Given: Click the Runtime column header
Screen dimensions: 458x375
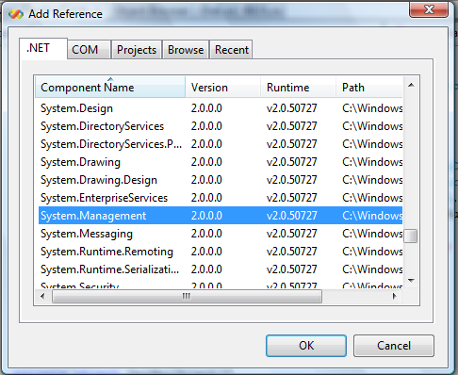Looking at the screenshot, I should (x=298, y=87).
